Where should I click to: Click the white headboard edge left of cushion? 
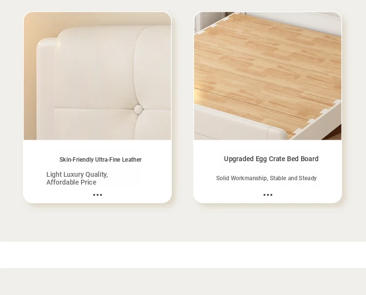pos(45,89)
